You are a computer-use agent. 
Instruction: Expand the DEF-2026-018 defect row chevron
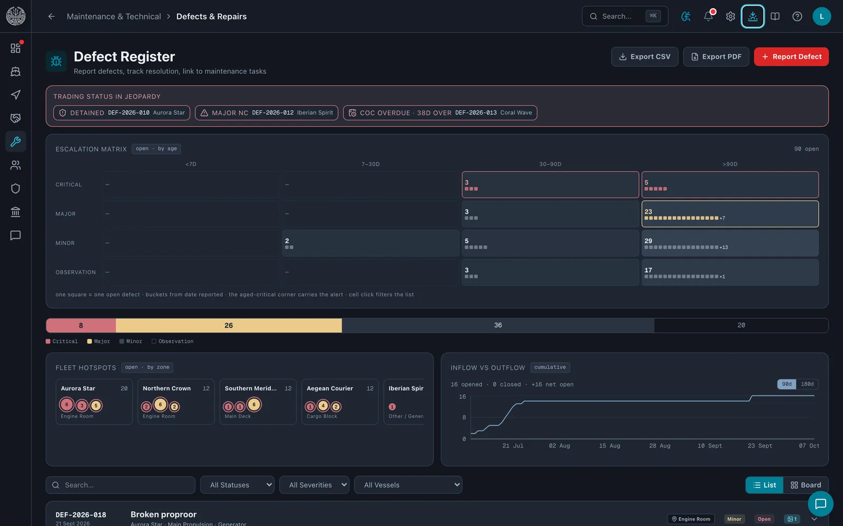[814, 519]
